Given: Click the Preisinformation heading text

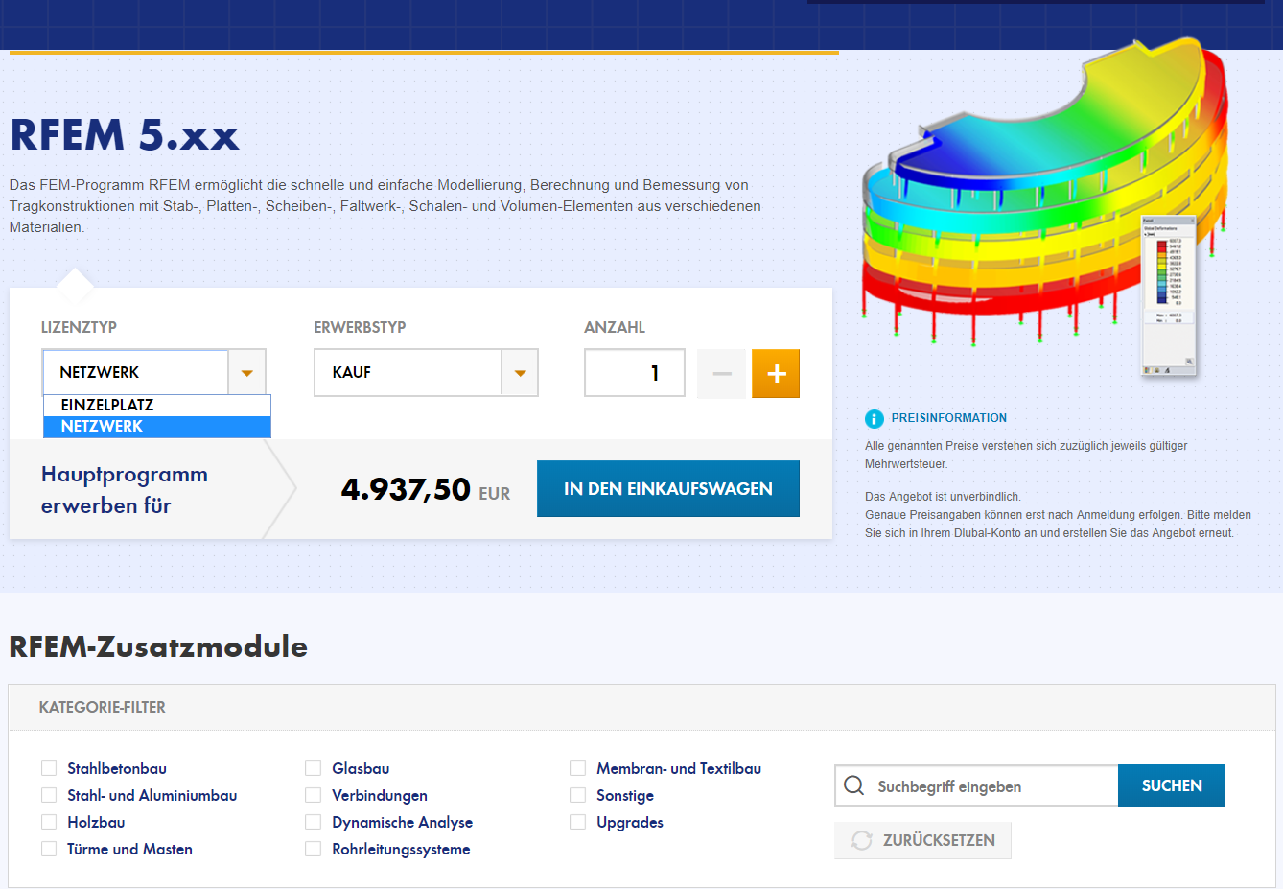Looking at the screenshot, I should (x=949, y=418).
